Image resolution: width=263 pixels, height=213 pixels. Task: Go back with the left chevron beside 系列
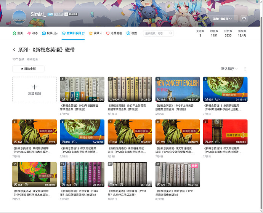tap(14, 50)
